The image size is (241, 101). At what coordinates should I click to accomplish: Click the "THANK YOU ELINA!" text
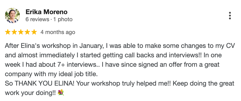tap(45, 83)
